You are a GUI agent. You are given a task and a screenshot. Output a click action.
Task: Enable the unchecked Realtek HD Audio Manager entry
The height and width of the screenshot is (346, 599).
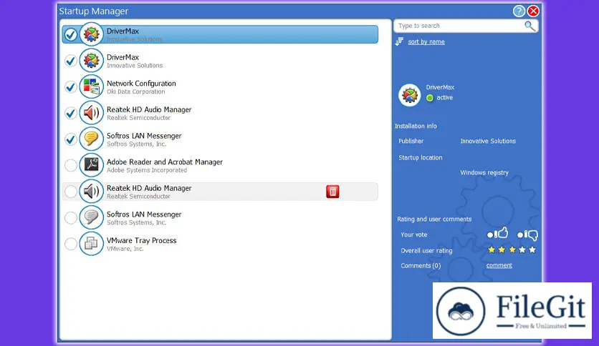pyautogui.click(x=71, y=192)
